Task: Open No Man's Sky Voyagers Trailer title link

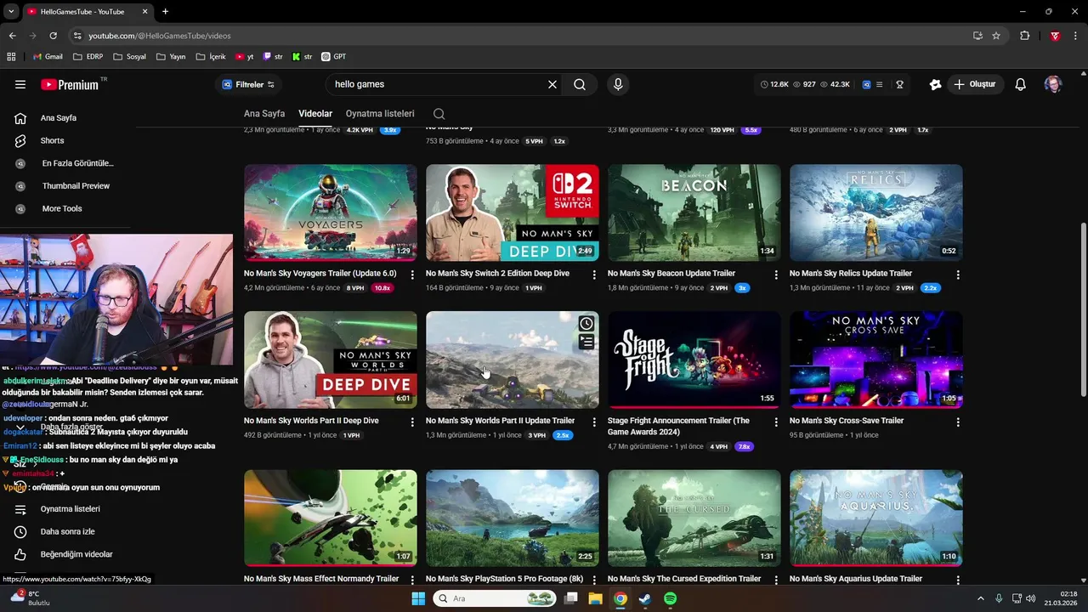Action: point(320,274)
